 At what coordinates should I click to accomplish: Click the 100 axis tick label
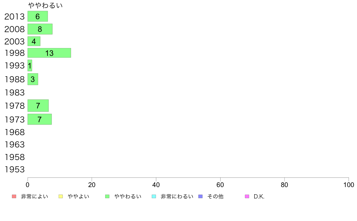349,185
